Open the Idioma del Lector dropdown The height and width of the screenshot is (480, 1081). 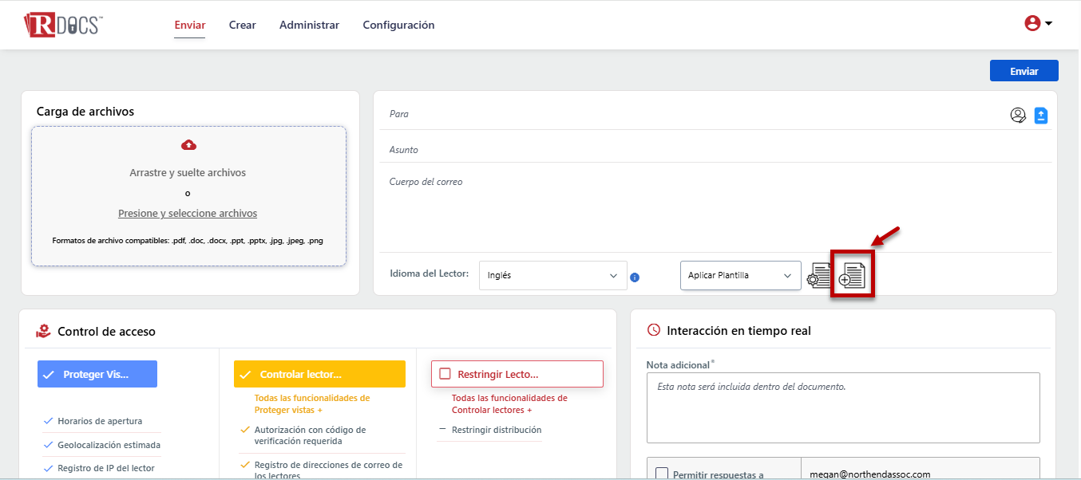pos(552,276)
